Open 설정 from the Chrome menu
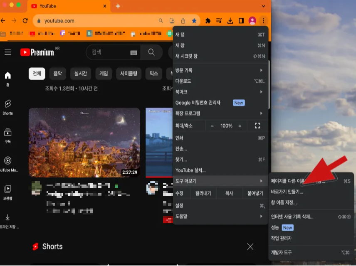 tap(220, 206)
